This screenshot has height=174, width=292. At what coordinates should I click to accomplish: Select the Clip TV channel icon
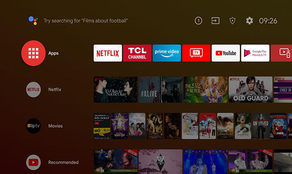point(33,126)
